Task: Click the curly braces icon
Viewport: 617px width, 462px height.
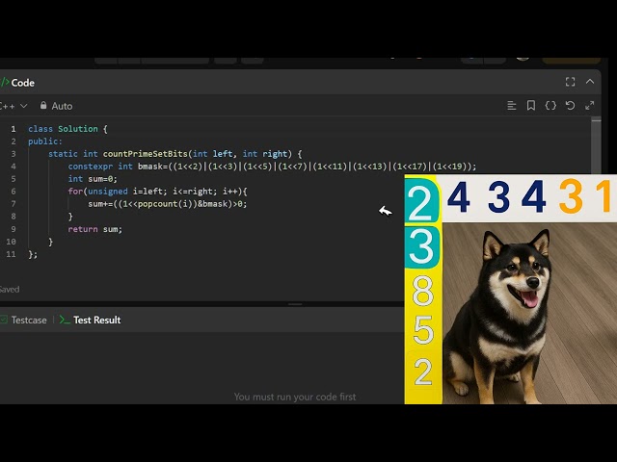Action: (550, 106)
